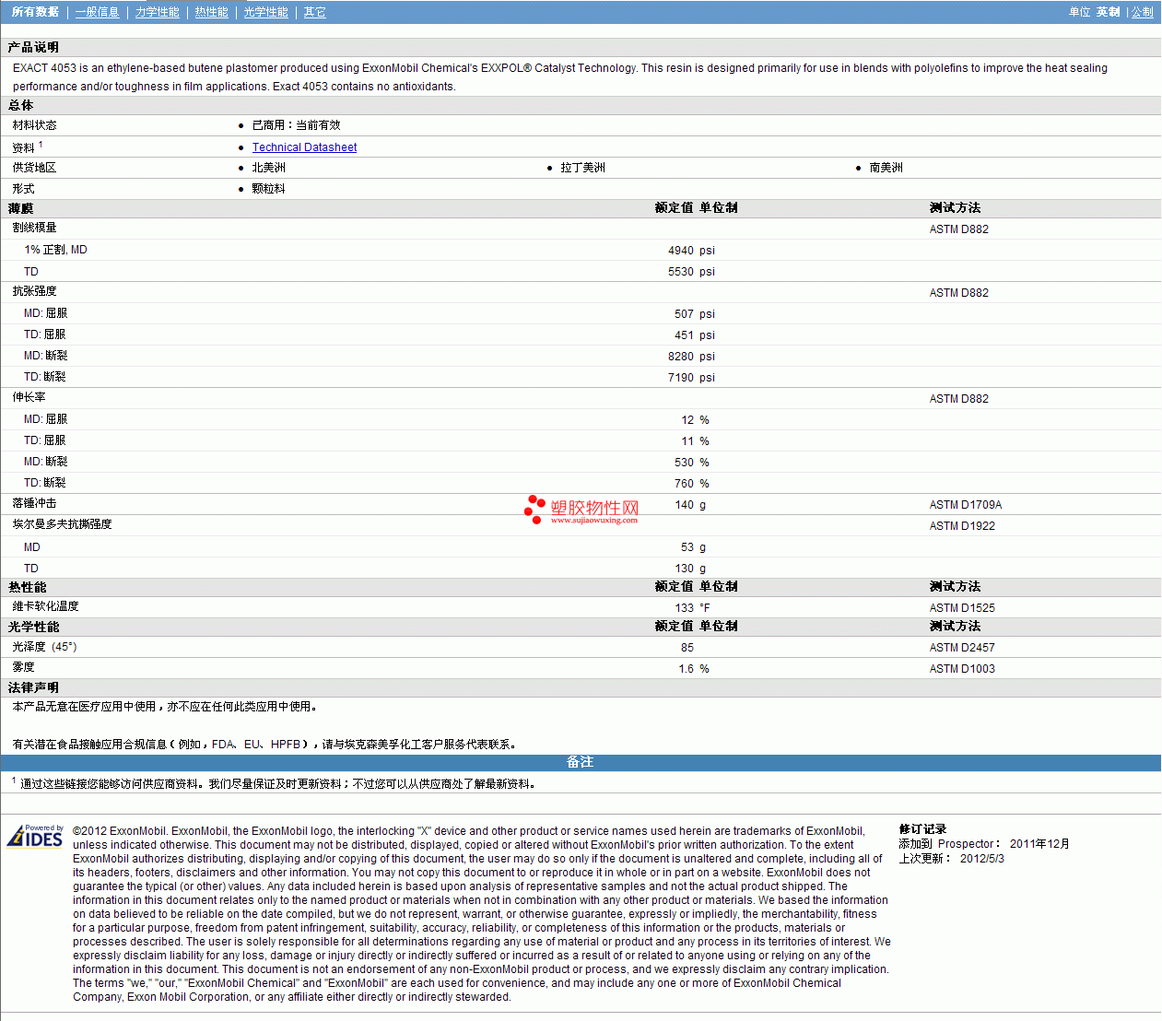The width and height of the screenshot is (1162, 1021).
Task: Select the 5530 psi value
Action: pyautogui.click(x=691, y=272)
